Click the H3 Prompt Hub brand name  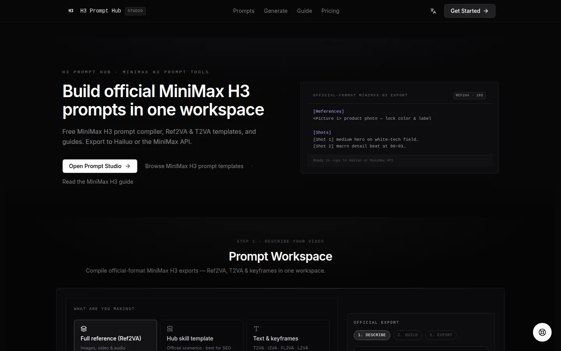tap(101, 11)
